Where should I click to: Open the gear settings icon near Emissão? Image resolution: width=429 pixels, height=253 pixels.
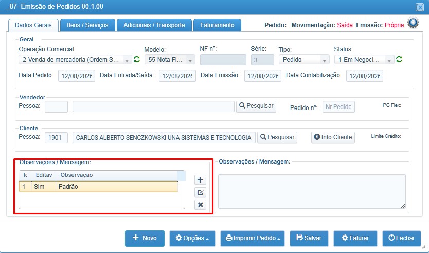[413, 23]
